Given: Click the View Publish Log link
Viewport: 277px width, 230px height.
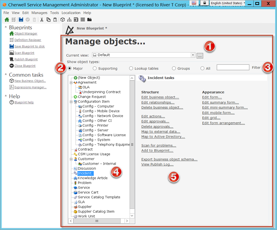Looking at the screenshot, I should (157, 164).
